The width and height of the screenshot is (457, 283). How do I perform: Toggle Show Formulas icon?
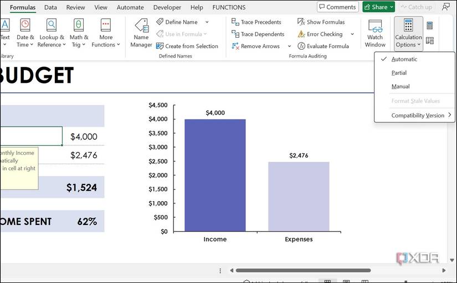(301, 22)
